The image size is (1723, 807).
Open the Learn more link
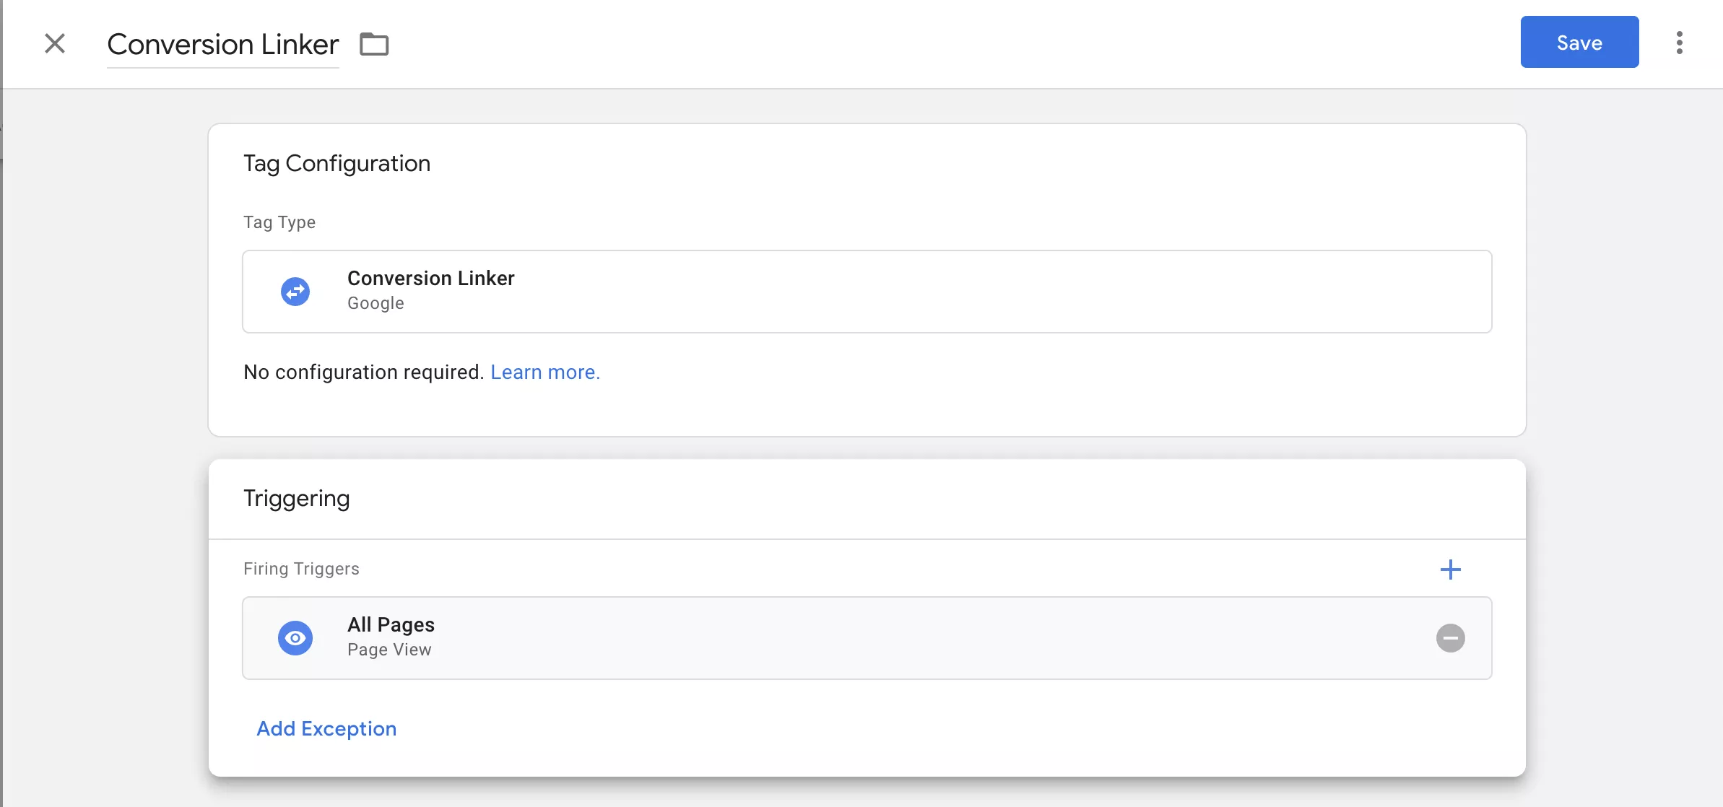point(545,372)
